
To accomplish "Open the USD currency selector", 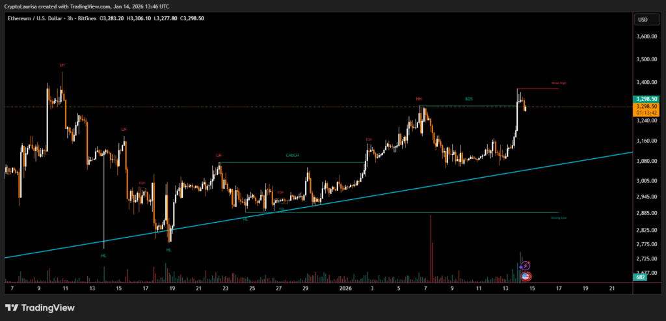I will pos(643,20).
